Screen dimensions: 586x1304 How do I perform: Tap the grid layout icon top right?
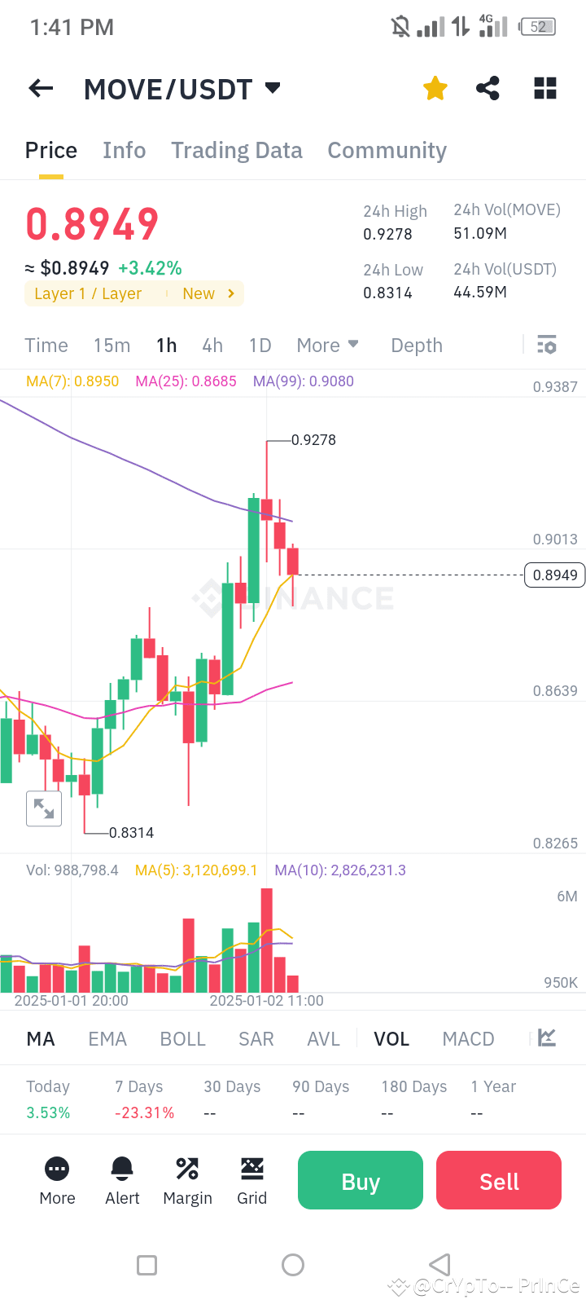544,88
